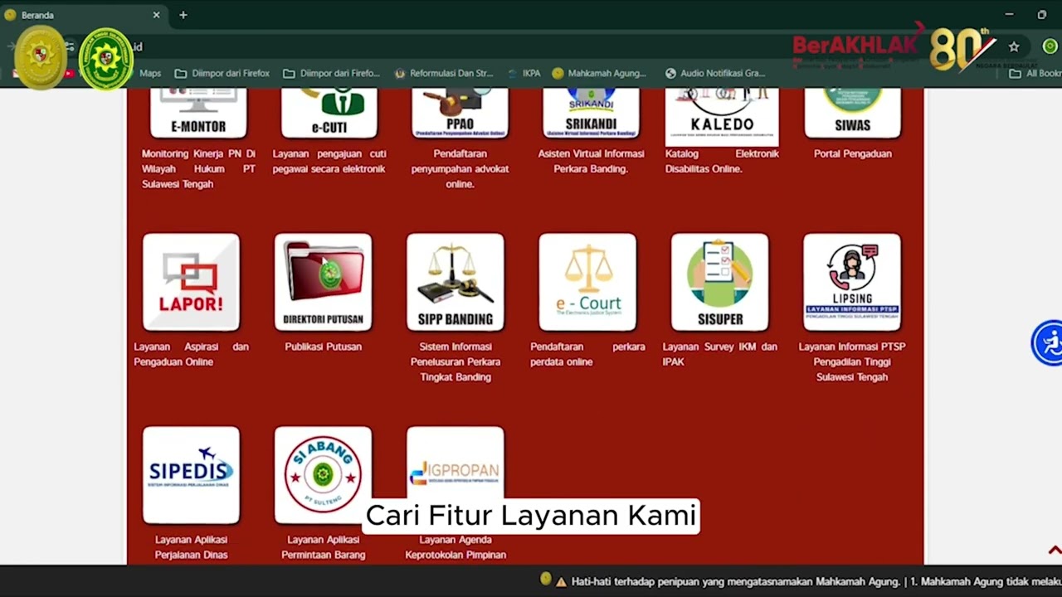Click the Publikasi Putusan description text
The image size is (1062, 597).
323,347
